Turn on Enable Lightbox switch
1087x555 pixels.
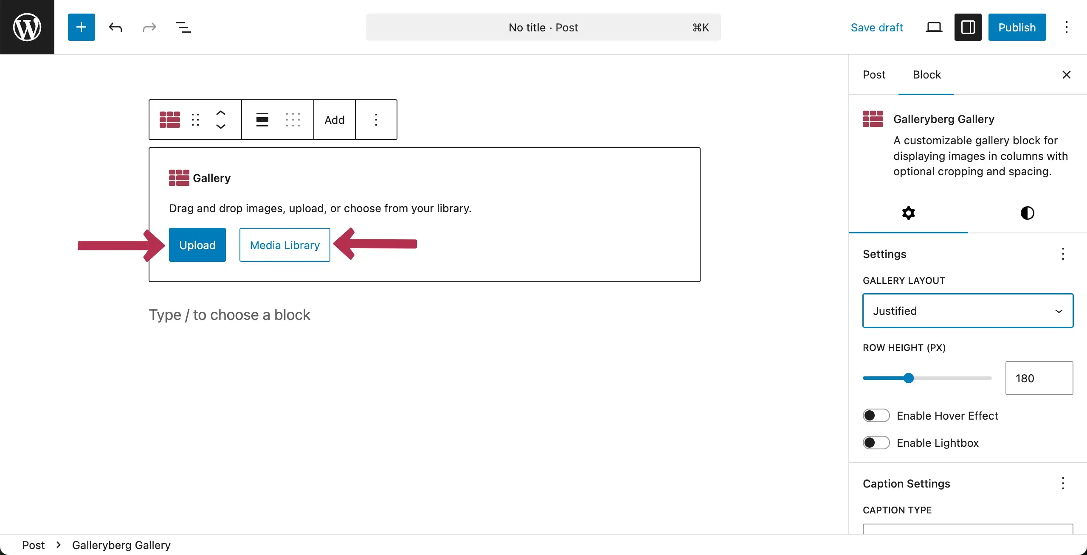click(x=876, y=443)
